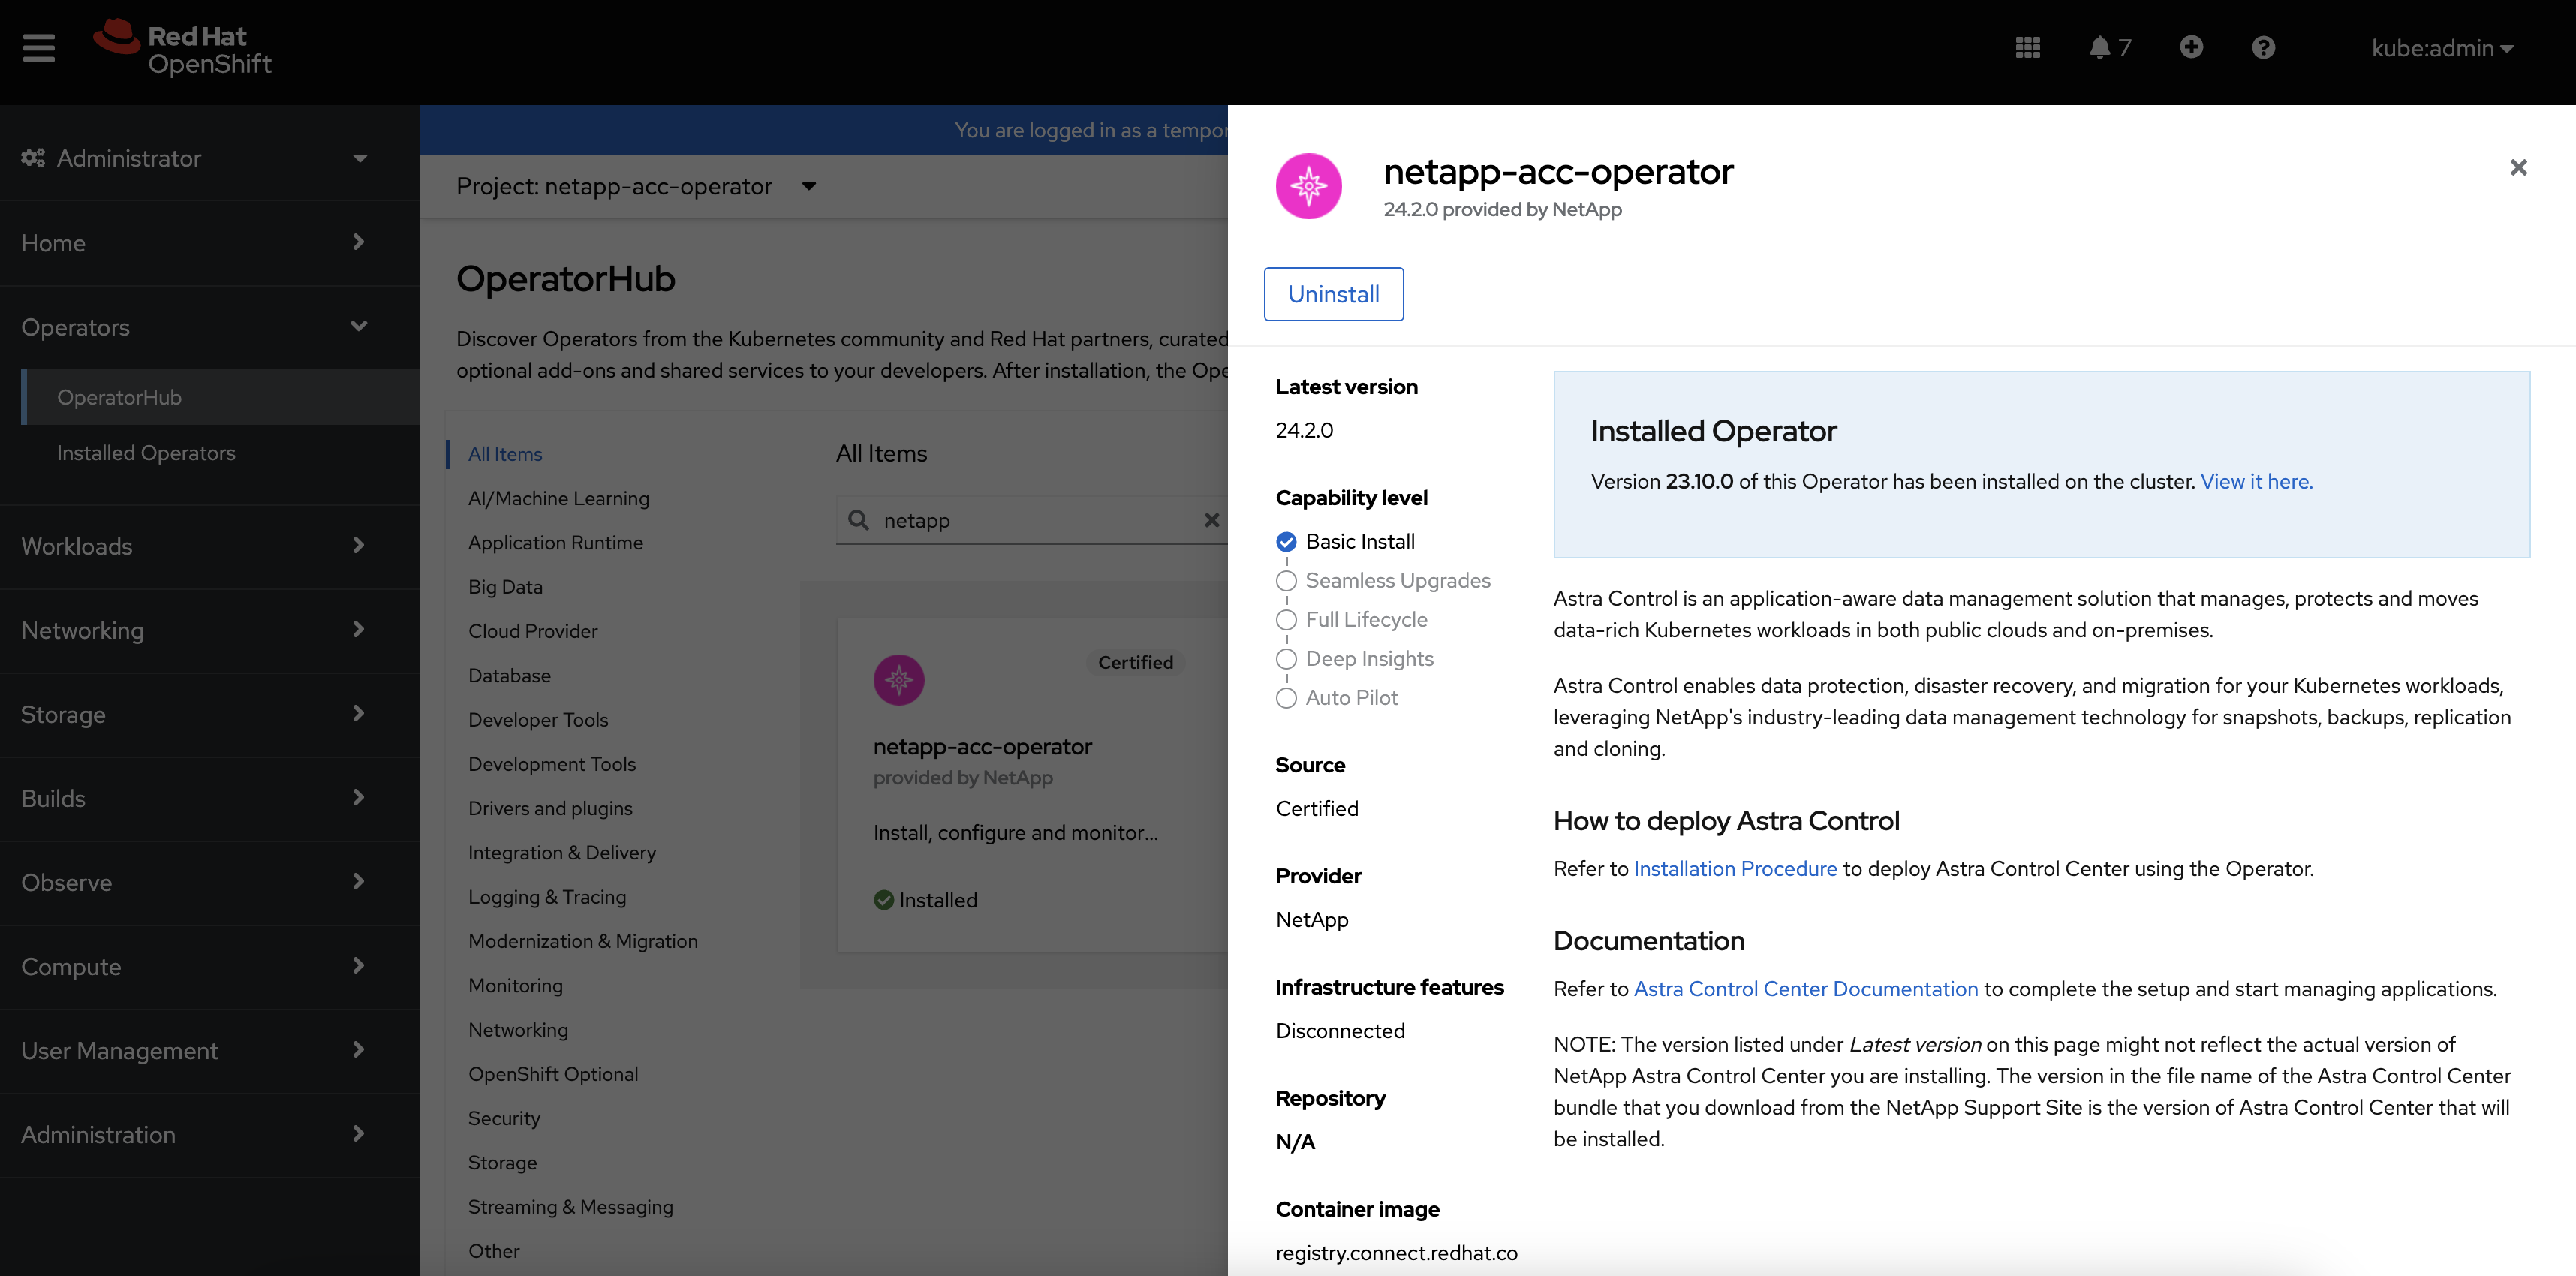Select the Database category filter
2576x1276 pixels.
[x=509, y=675]
